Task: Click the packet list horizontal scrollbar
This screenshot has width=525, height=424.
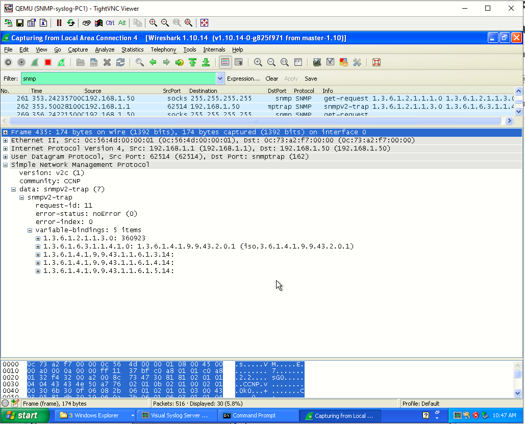Action: tap(255, 120)
